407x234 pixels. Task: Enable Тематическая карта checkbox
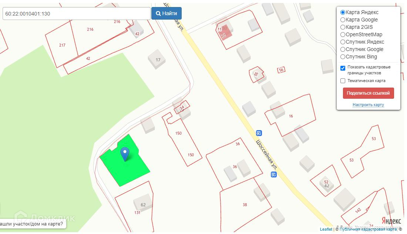(x=343, y=81)
